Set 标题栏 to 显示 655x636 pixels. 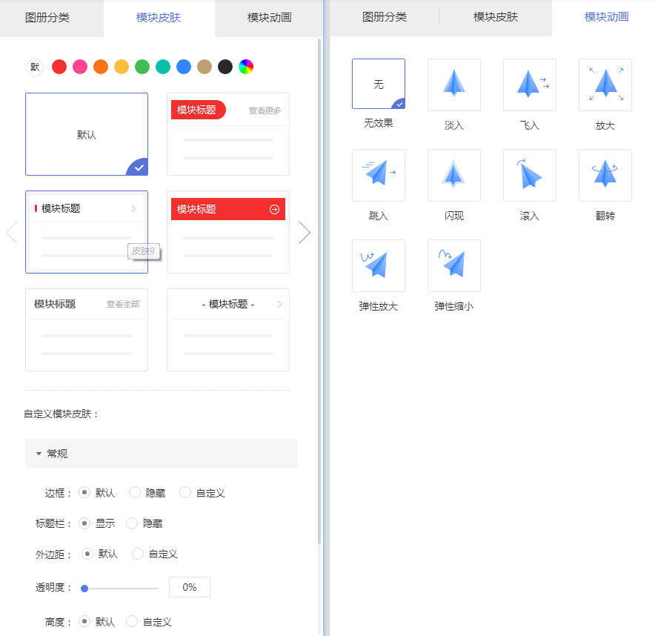tap(84, 523)
